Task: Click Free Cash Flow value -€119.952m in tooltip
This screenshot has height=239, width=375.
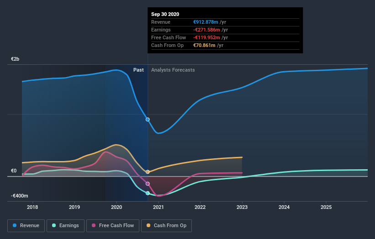Action: click(206, 37)
